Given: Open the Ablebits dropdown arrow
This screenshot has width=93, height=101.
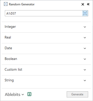Looking at the screenshot, I should (x=23, y=94).
